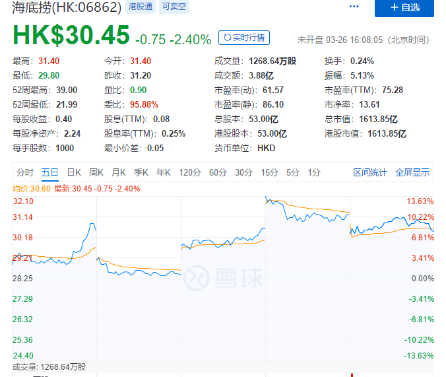
Task: Click the price HK$30.45
Action: pyautogui.click(x=71, y=35)
